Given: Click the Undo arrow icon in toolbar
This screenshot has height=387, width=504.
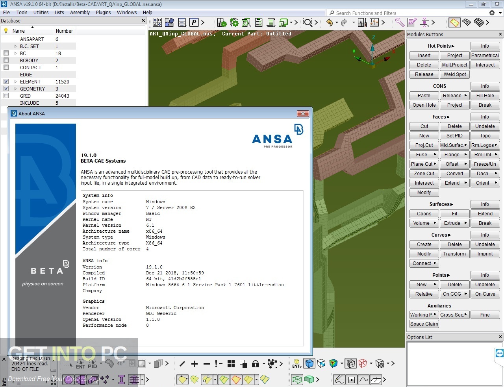Looking at the screenshot, I should [330, 22].
